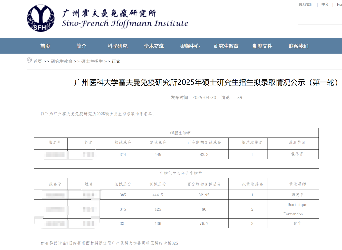The width and height of the screenshot is (342, 250).
Task: Click the retest score 436
Action: [x=158, y=223]
